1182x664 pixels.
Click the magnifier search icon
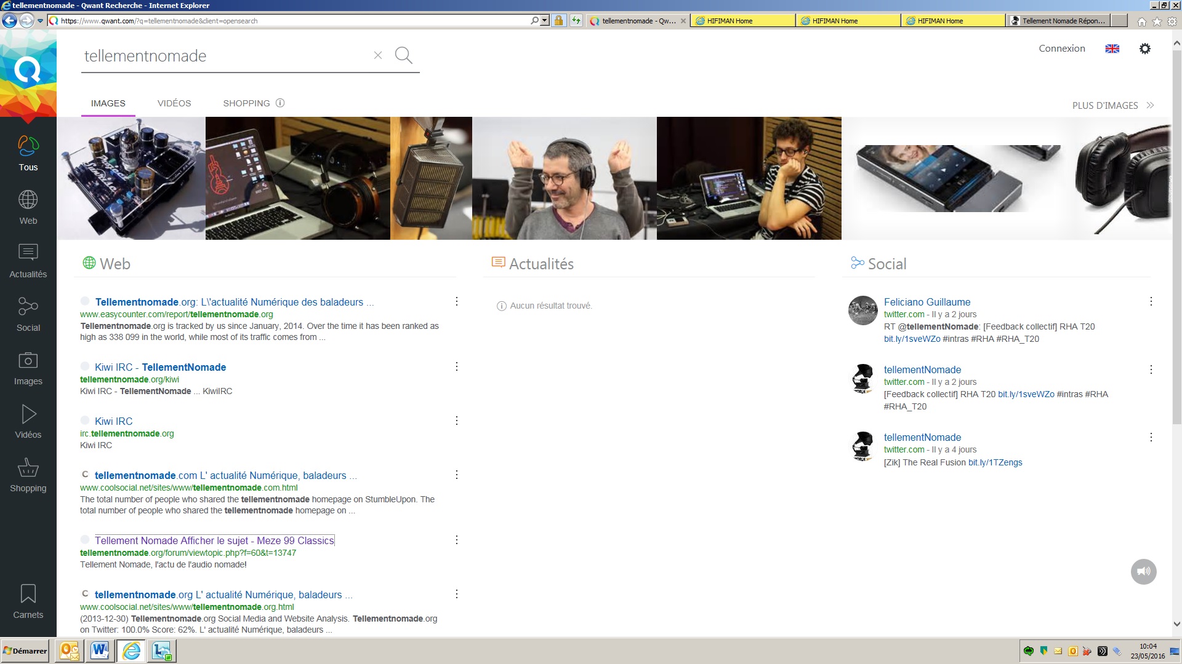[403, 55]
